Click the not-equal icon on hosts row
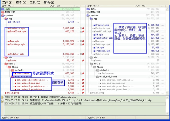The height and width of the screenshot is (121, 170). 83,60
